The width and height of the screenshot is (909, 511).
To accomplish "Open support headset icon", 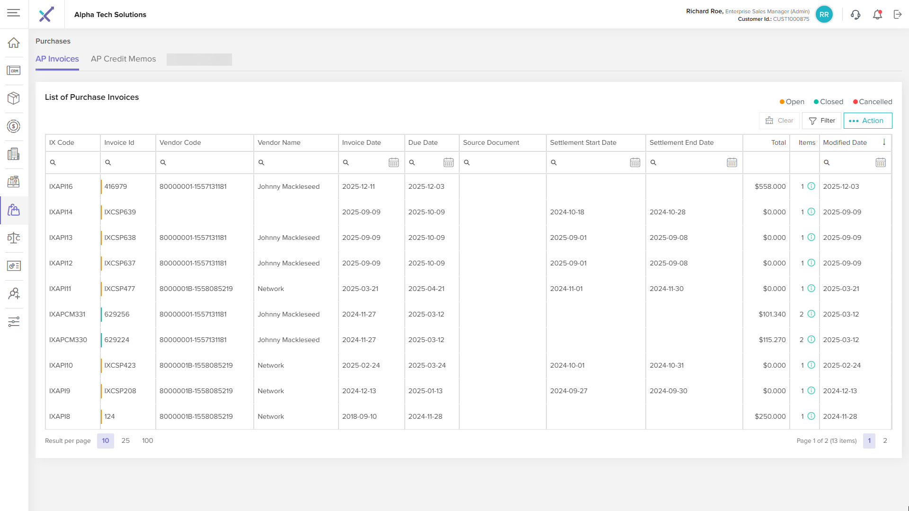I will [x=856, y=15].
